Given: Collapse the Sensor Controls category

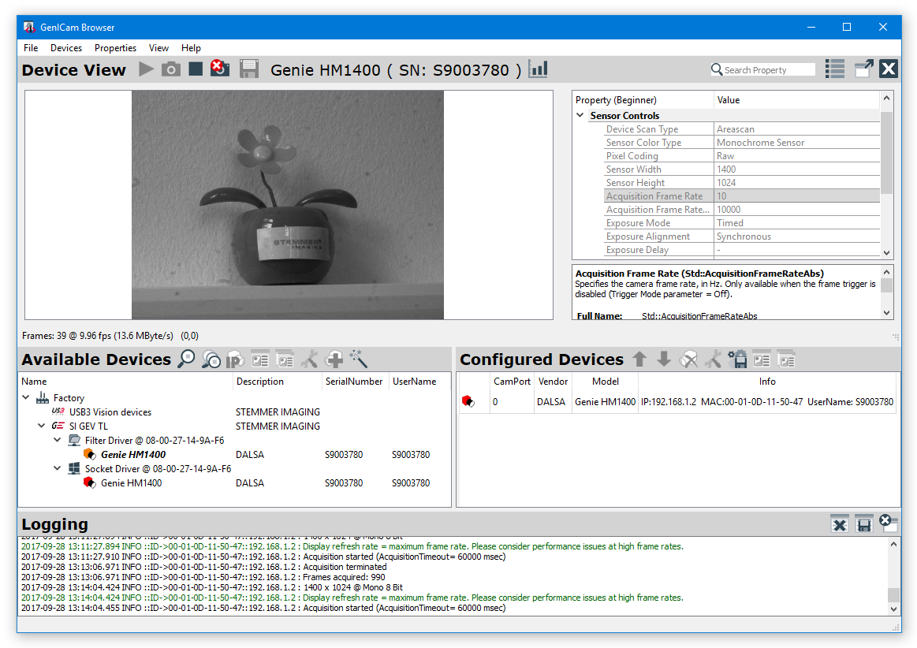Looking at the screenshot, I should (580, 116).
